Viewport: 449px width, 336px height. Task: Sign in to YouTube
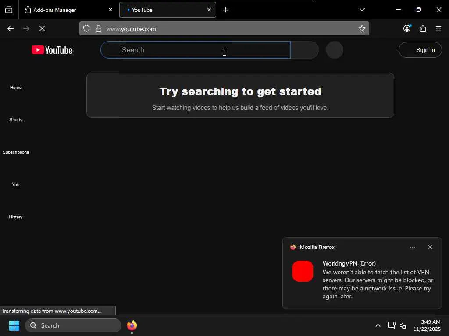[x=420, y=50]
